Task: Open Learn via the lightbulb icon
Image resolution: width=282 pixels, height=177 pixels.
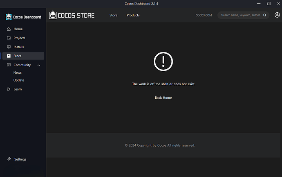Action: (x=9, y=89)
